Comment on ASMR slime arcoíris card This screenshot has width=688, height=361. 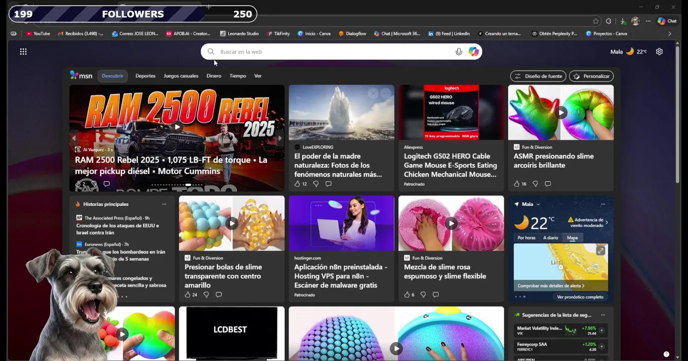547,184
